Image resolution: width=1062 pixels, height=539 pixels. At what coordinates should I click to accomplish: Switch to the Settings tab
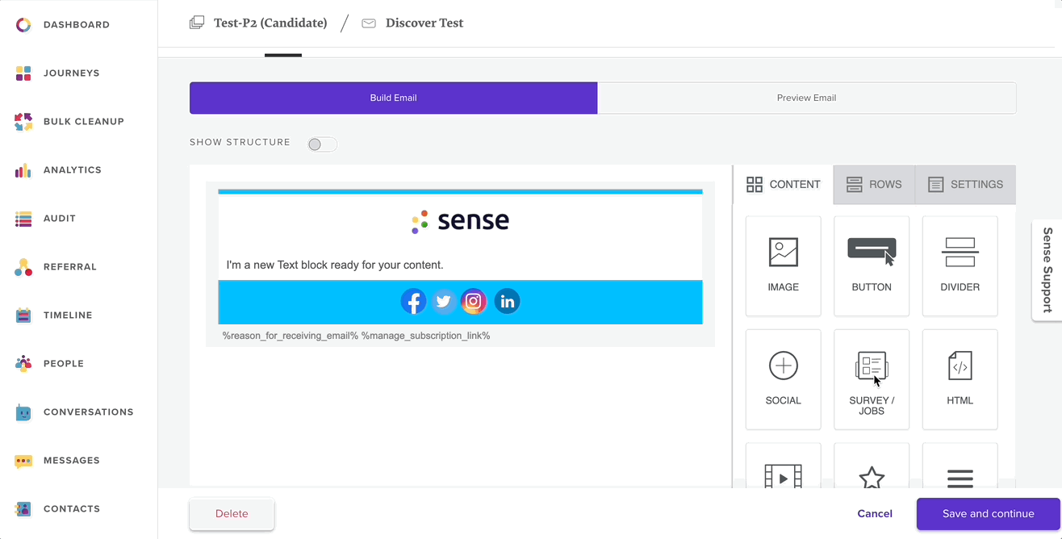click(966, 184)
